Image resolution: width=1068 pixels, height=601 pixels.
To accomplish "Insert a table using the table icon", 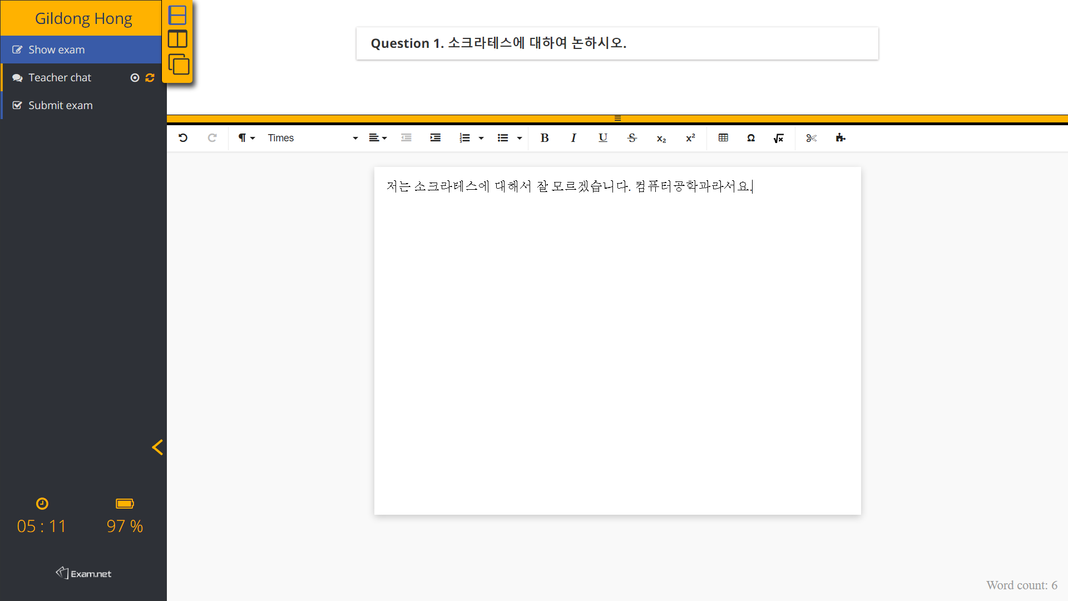I will [723, 138].
